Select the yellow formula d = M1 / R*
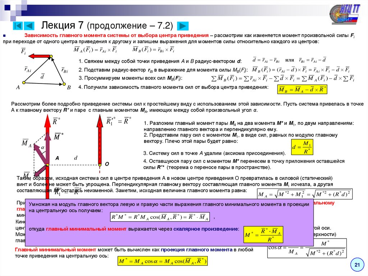The height and width of the screenshot is (276, 368). tap(302, 147)
